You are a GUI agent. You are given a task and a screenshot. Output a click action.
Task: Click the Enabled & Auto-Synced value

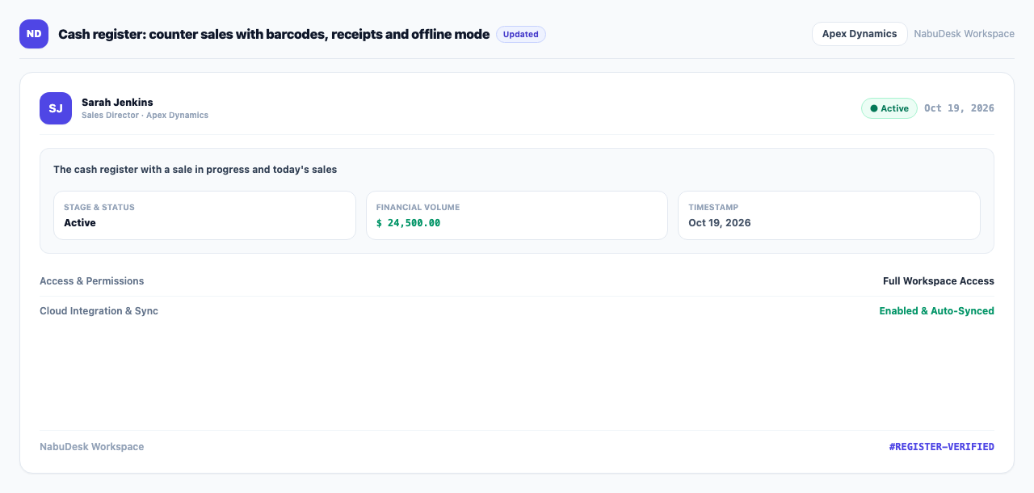click(937, 311)
